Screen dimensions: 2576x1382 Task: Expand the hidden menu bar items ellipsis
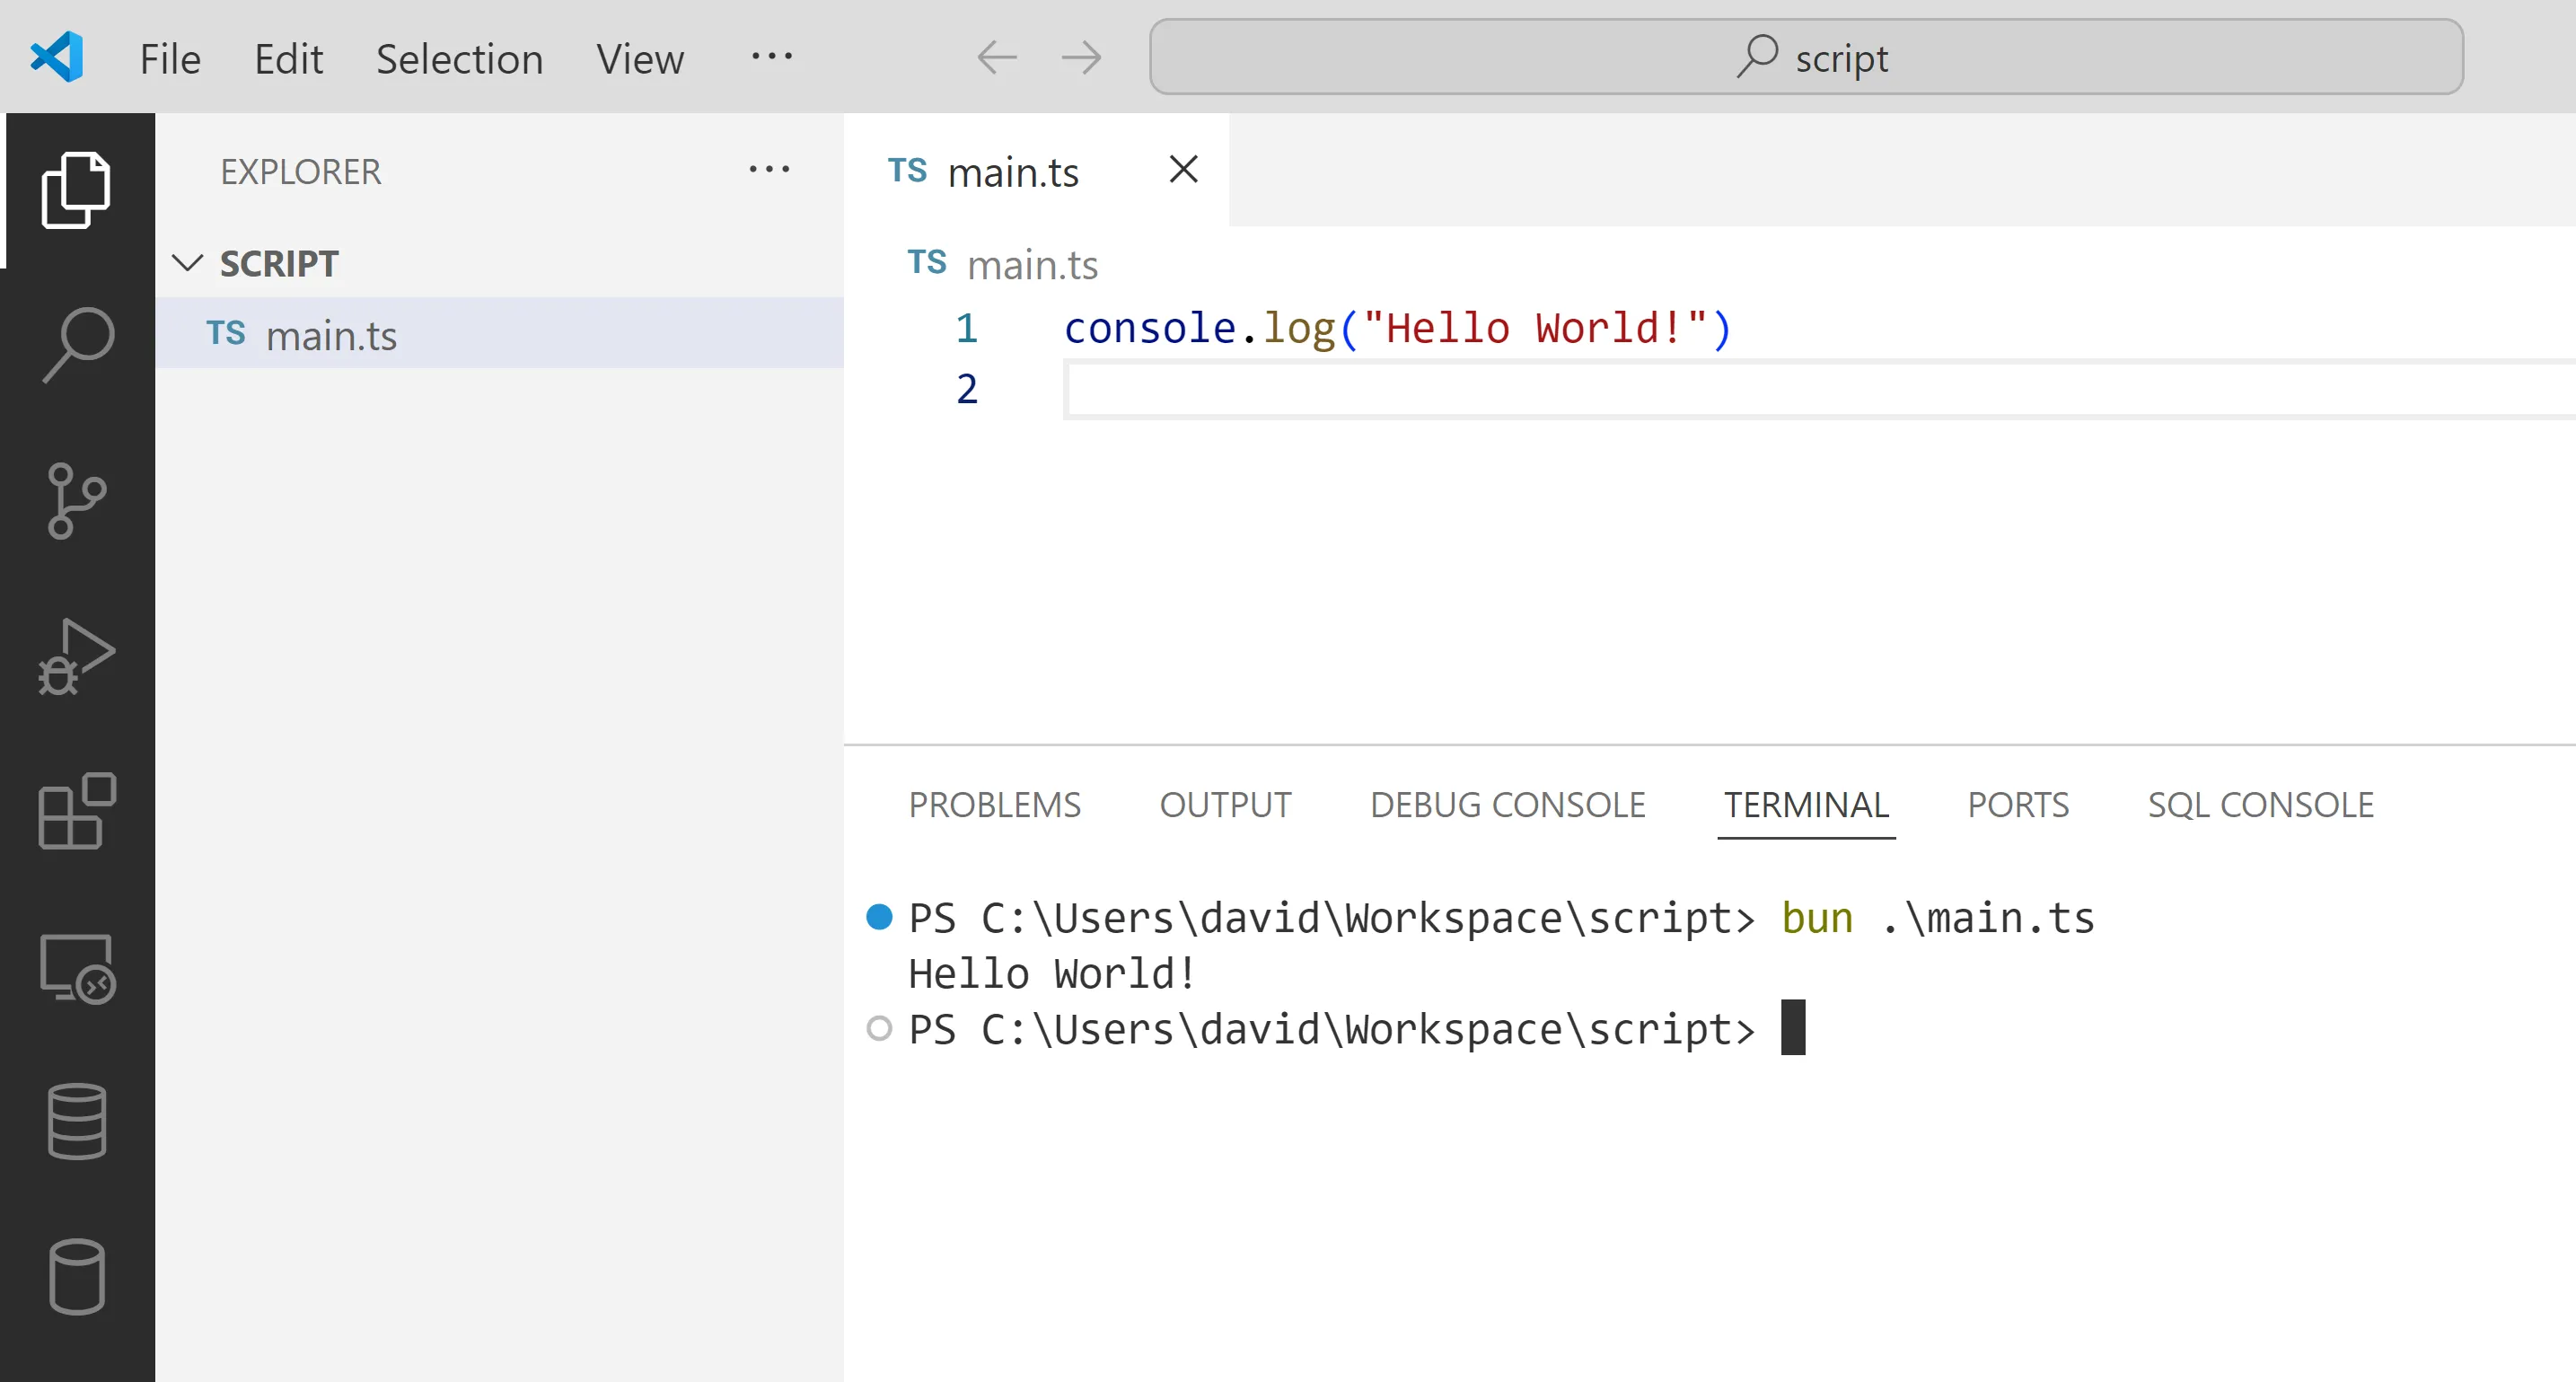pos(772,57)
